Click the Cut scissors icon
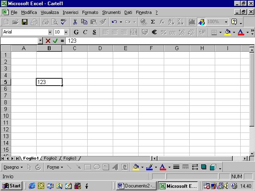Image resolution: width=255 pixels, height=191 pixels. 75,22
